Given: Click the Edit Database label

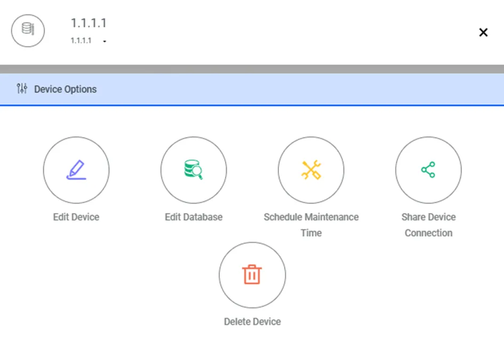Looking at the screenshot, I should (194, 217).
